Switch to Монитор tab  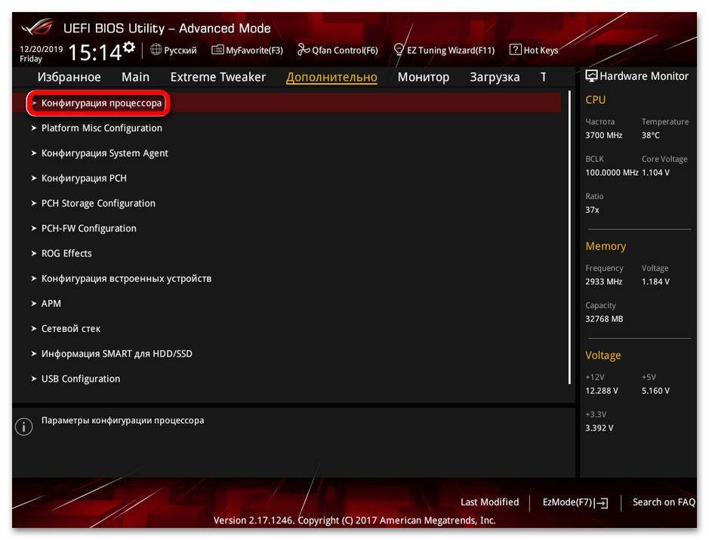point(424,77)
